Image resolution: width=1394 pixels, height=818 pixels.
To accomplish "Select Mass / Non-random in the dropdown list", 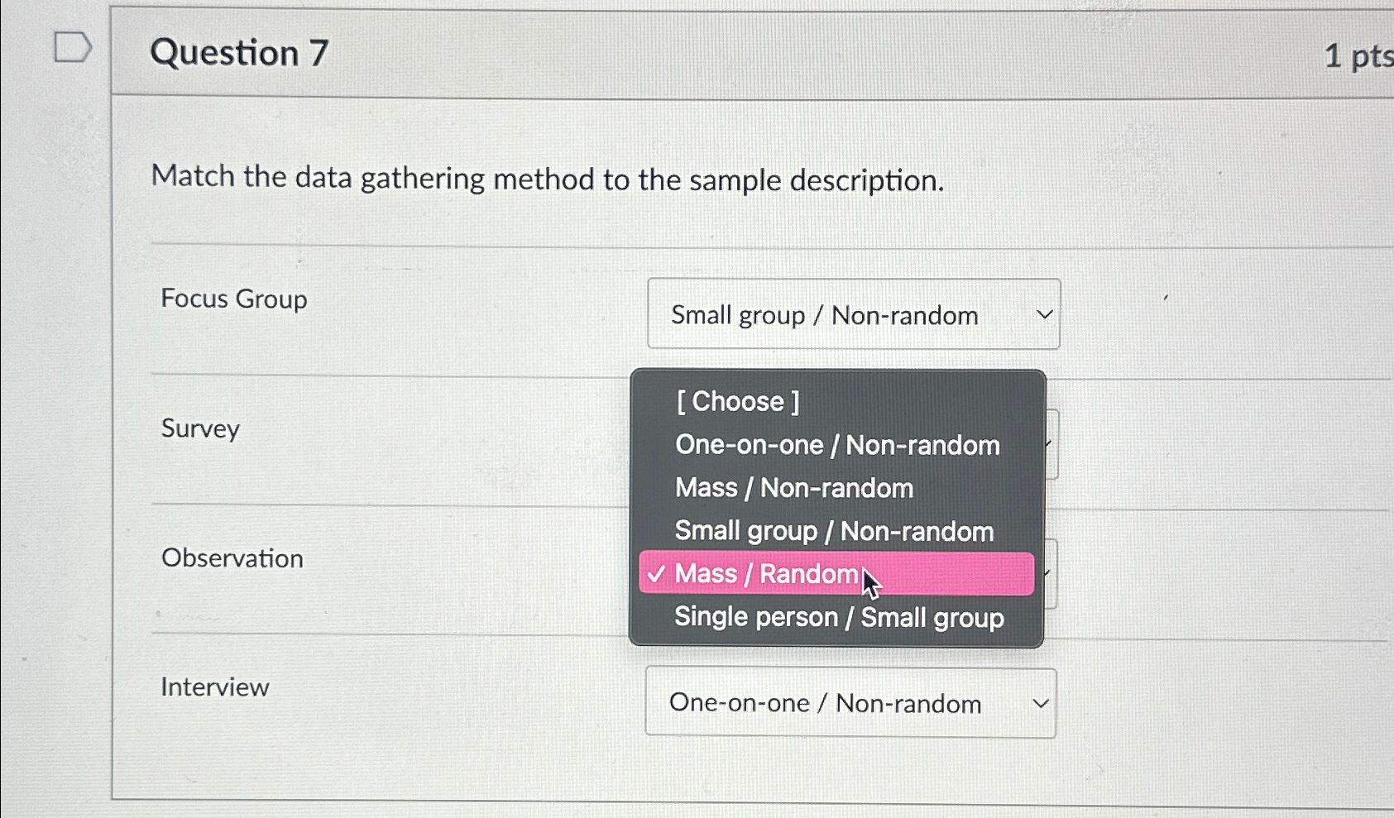I will tap(793, 488).
